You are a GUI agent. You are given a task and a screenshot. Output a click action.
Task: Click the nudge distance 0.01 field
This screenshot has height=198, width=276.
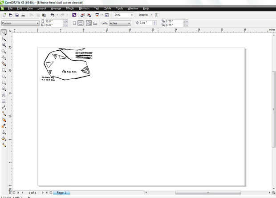click(x=146, y=23)
